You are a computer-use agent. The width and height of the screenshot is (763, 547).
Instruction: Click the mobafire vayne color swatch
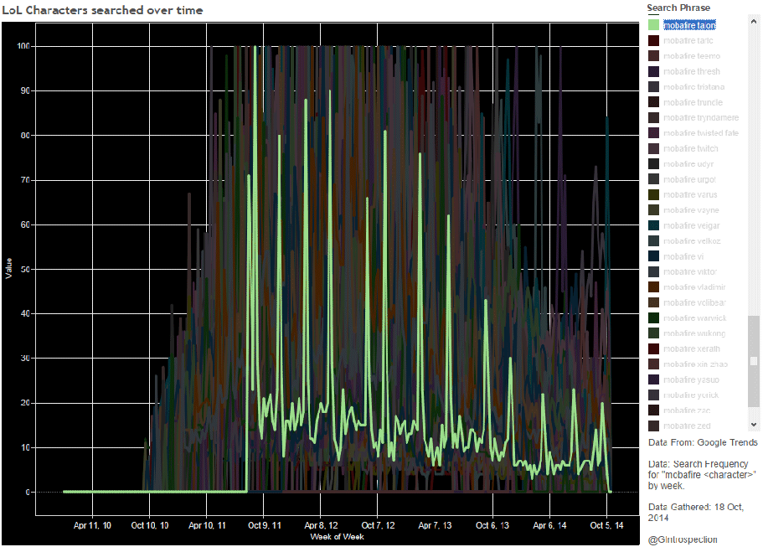tap(653, 210)
